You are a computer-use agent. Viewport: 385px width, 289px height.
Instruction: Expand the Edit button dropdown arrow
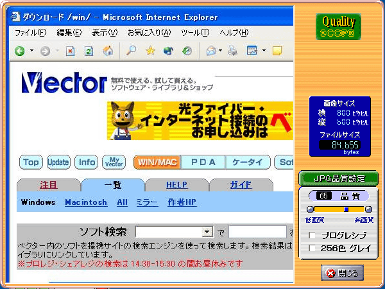[x=264, y=51]
